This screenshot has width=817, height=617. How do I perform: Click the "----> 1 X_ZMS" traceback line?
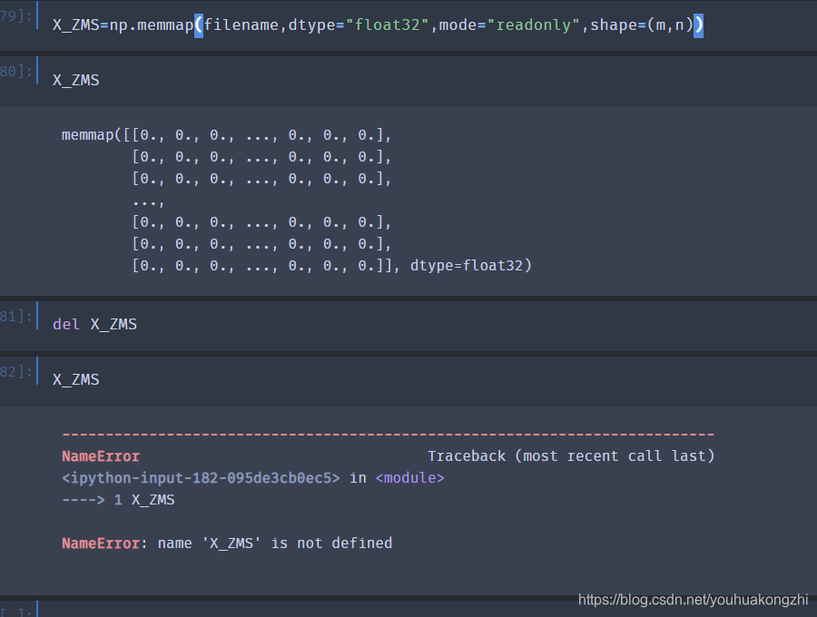coord(118,500)
